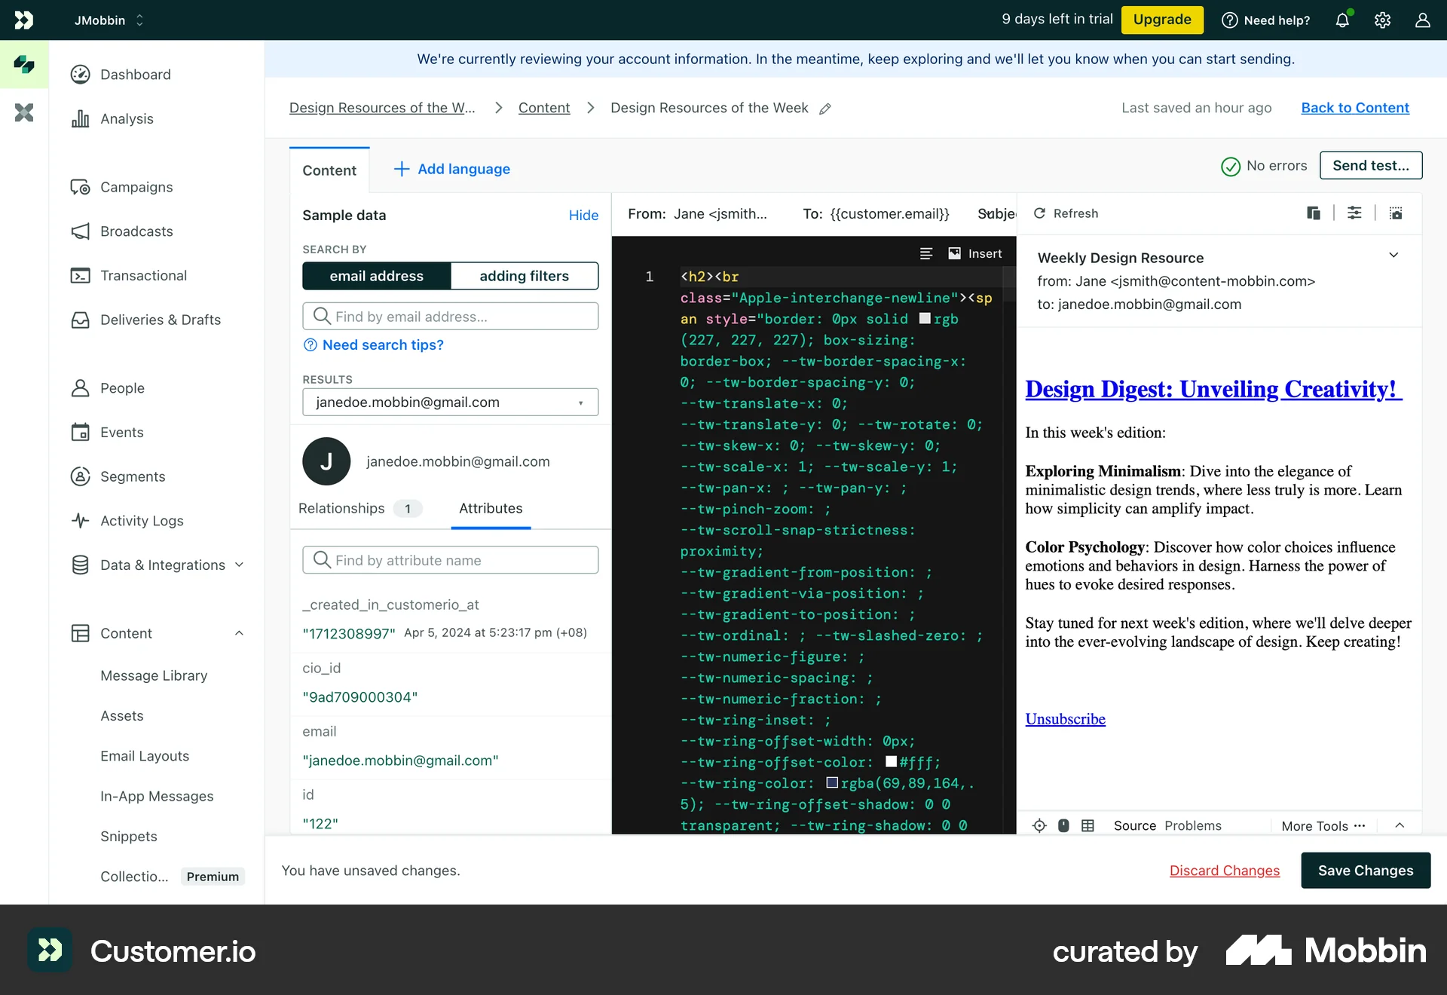The image size is (1447, 995).
Task: Open the Transactional messages section
Action: 143,275
